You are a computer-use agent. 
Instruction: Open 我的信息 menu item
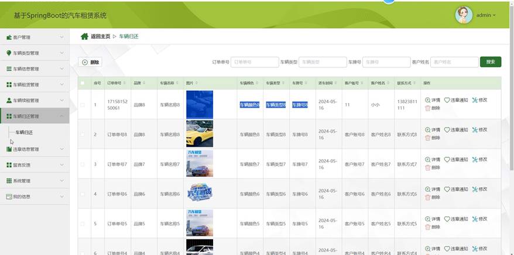pyautogui.click(x=35, y=197)
